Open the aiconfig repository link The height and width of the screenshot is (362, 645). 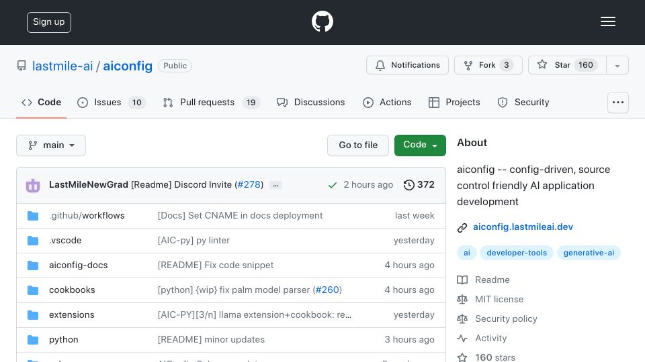(128, 66)
